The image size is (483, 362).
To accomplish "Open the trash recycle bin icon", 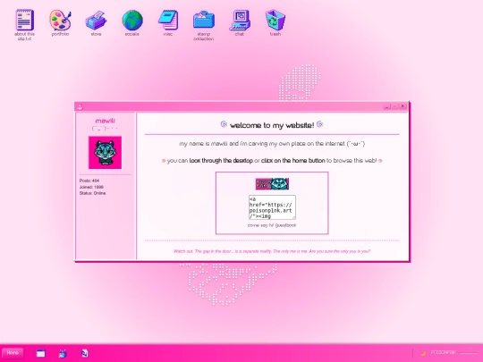I will tap(275, 23).
